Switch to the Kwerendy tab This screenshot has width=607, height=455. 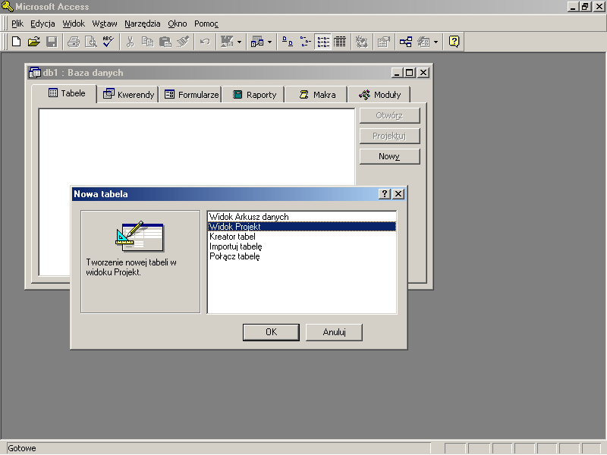coord(129,95)
